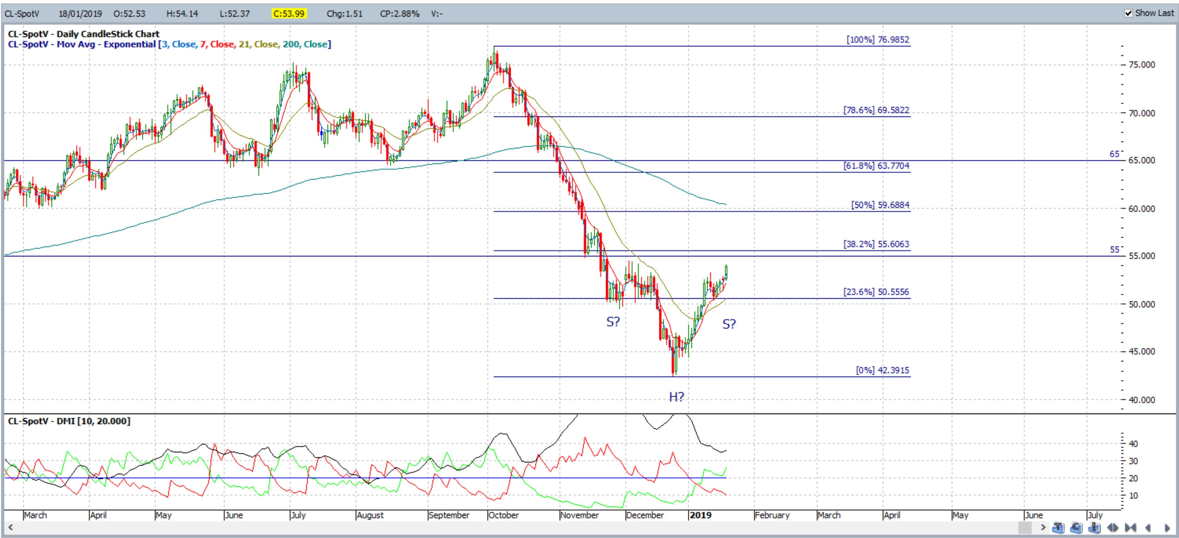Click low price L:52.37
The width and height of the screenshot is (1179, 538).
(235, 14)
